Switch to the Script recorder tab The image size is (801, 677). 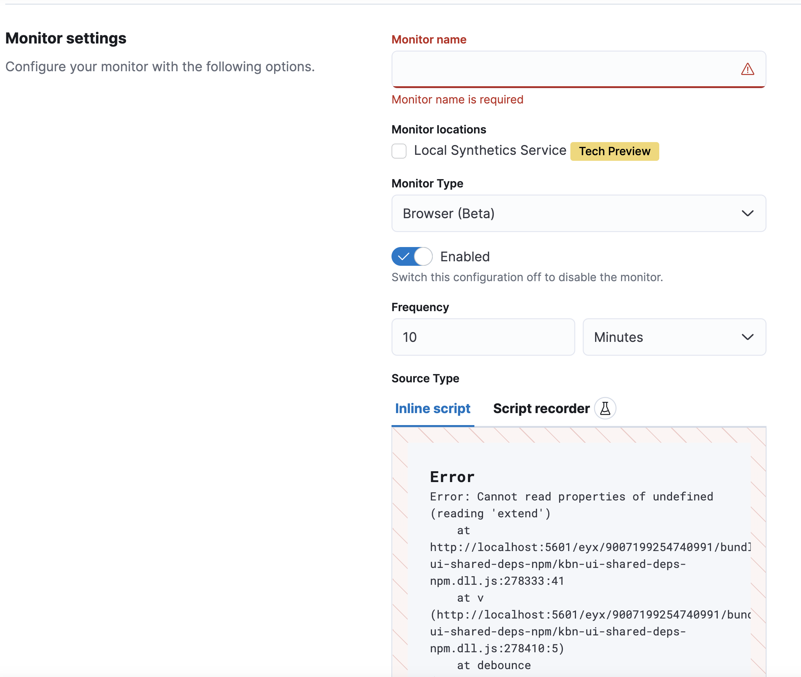click(541, 408)
